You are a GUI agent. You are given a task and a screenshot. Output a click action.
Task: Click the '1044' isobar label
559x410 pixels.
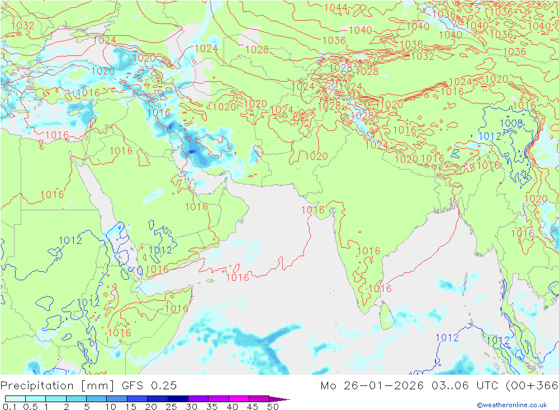coord(336,8)
